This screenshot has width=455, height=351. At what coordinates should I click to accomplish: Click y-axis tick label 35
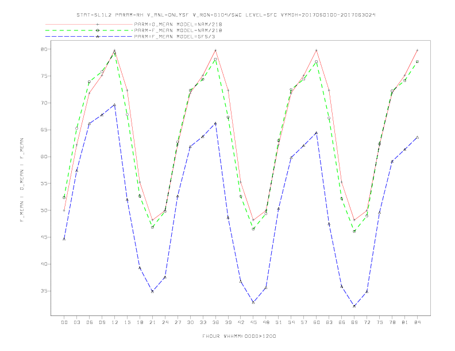44,291
